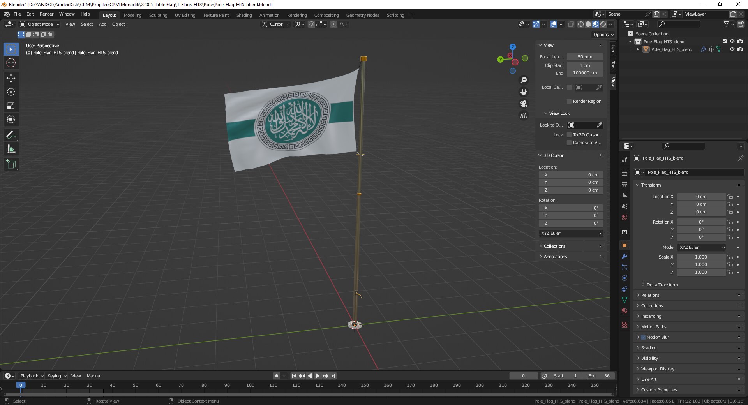The image size is (748, 405).
Task: Switch to wireframe viewport shading
Action: [x=580, y=24]
